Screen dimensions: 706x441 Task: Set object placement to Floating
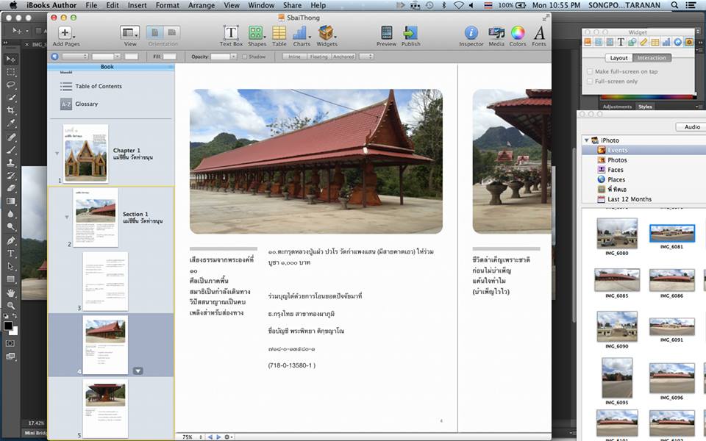click(318, 57)
